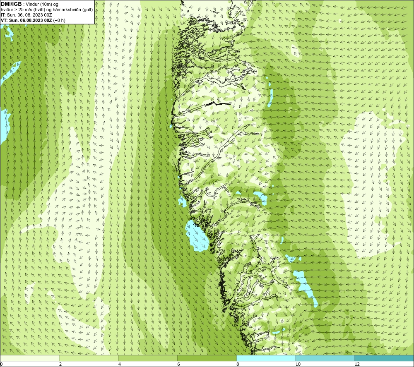The image size is (414, 367).
Task: Click the 10–12 m/s teal color band
Action: coord(325,358)
